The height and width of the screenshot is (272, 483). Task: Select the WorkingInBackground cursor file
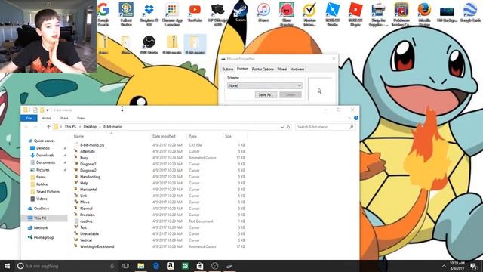tap(97, 246)
